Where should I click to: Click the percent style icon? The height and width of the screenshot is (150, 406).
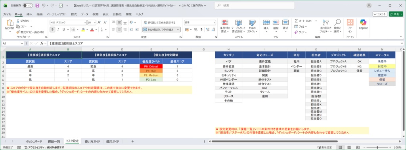[195, 29]
